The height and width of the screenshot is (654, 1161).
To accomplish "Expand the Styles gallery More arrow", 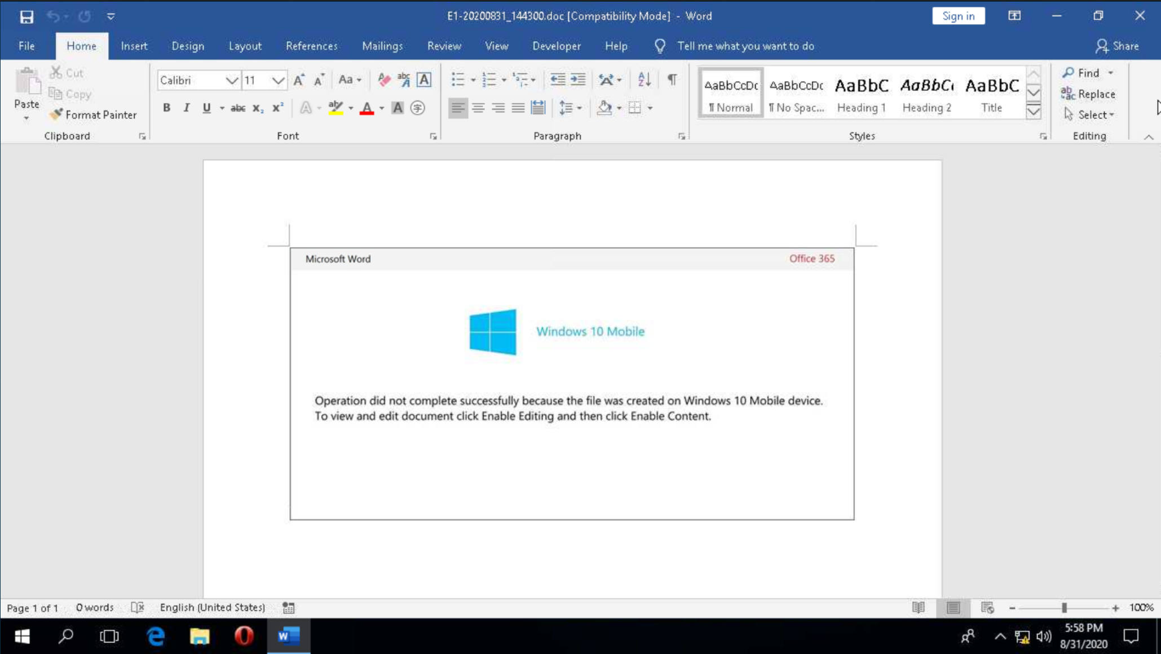I will (1033, 112).
